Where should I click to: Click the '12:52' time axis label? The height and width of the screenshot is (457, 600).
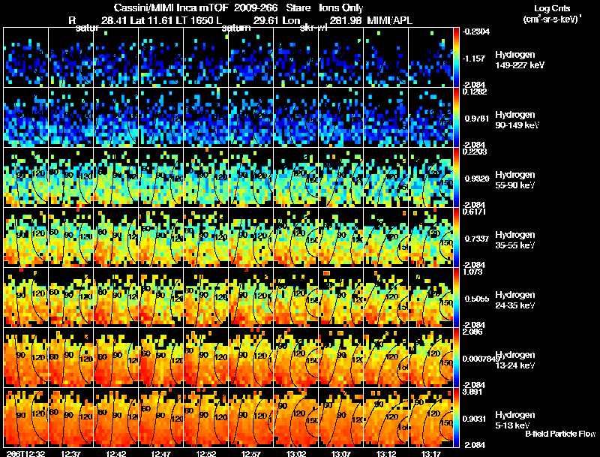point(205,453)
